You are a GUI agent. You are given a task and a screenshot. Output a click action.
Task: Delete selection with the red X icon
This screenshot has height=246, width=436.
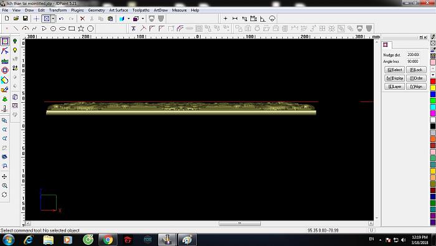(82, 19)
